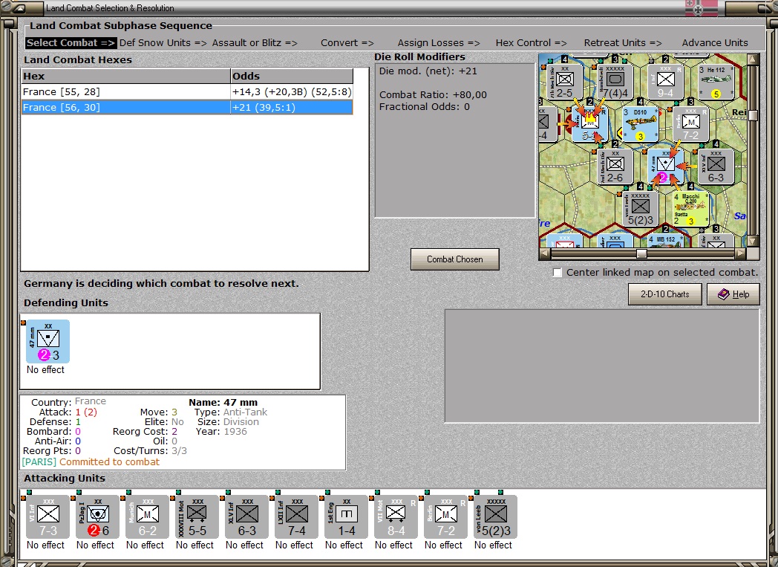Screen dimensions: 778x567
Task: Click the 7(4)4 HQ counter on map
Action: [615, 82]
